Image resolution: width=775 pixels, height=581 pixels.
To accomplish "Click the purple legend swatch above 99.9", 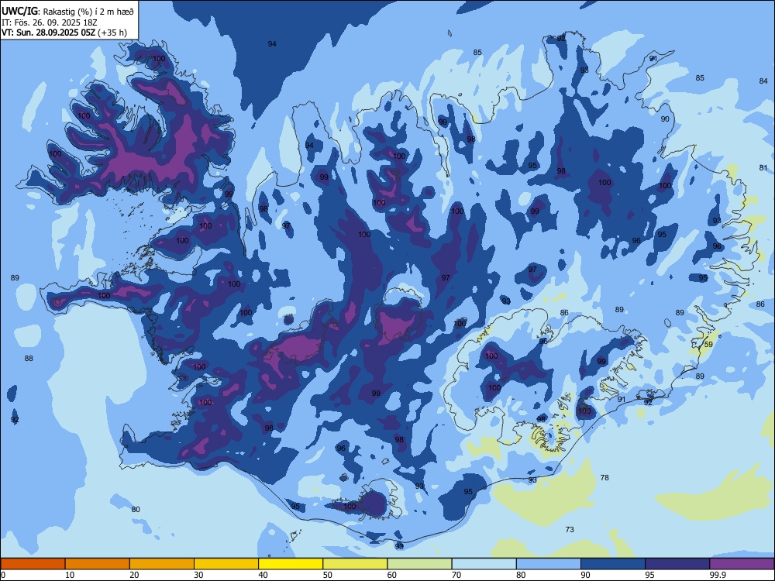I will tap(742, 564).
